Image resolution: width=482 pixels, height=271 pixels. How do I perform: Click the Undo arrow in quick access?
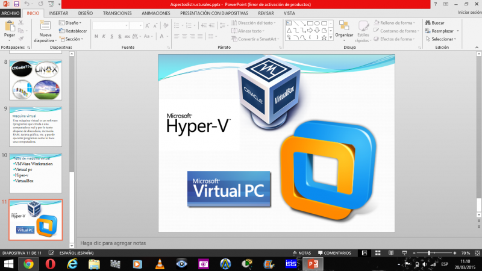27,4
